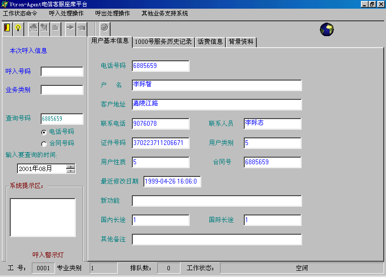Click the yellow light bulb toolbar icon
The height and width of the screenshot is (277, 386).
[x=18, y=28]
